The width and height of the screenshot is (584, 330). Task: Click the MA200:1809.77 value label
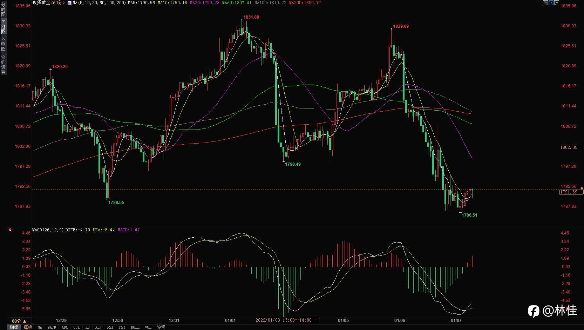[305, 3]
